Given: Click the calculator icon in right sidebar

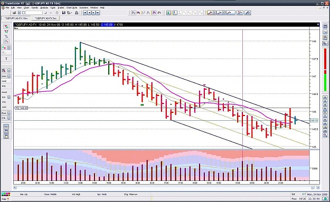Looking at the screenshot, I should click(x=325, y=26).
